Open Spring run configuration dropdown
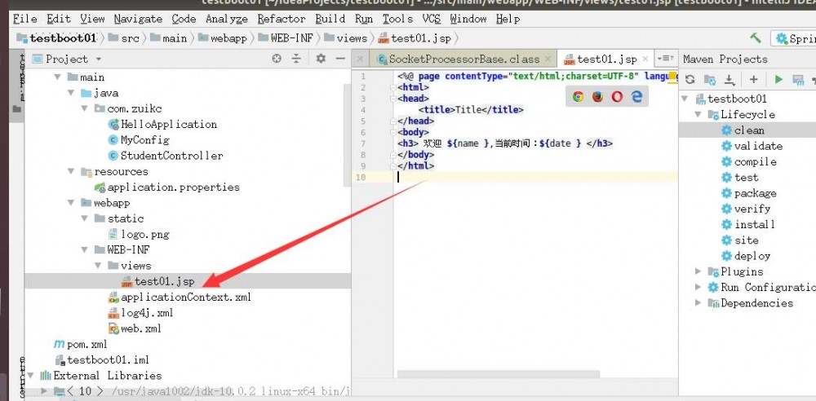816x401 pixels. (794, 38)
